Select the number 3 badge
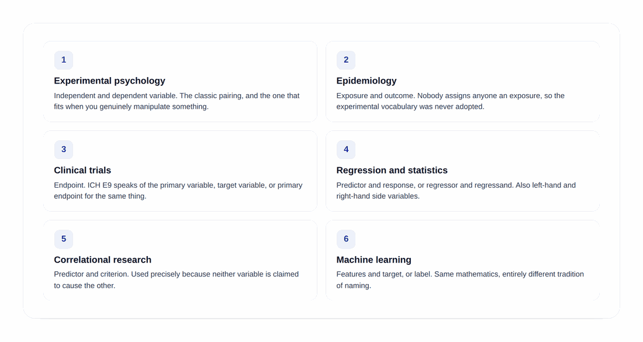 tap(64, 149)
